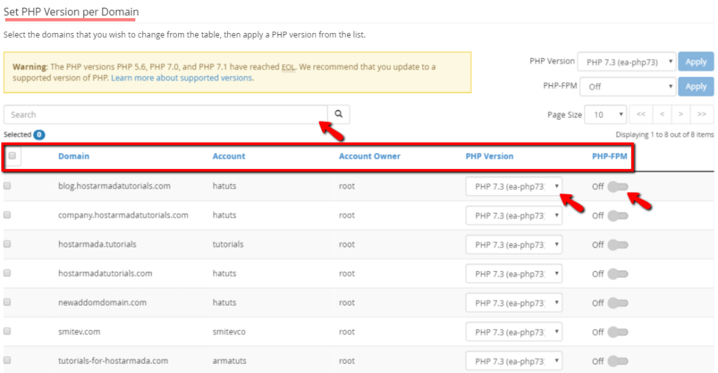This screenshot has height=373, width=718.
Task: Open PHP version dropdown for hostarmadatutorials.com
Action: [514, 273]
